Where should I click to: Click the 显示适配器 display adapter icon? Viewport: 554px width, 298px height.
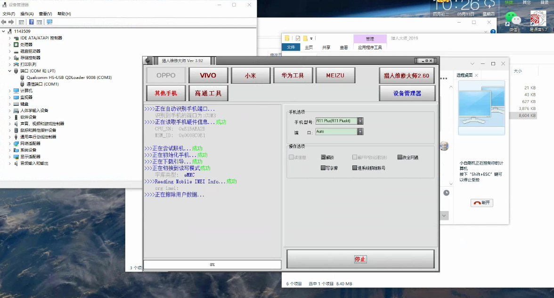point(16,157)
